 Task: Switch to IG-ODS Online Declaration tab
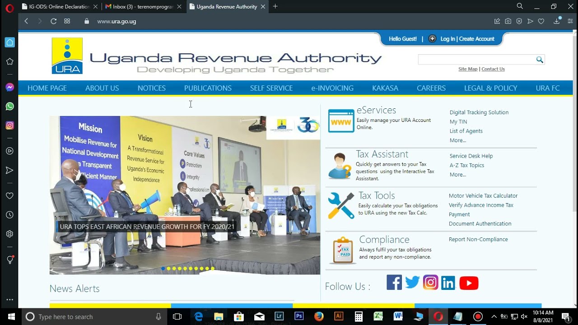tap(60, 7)
